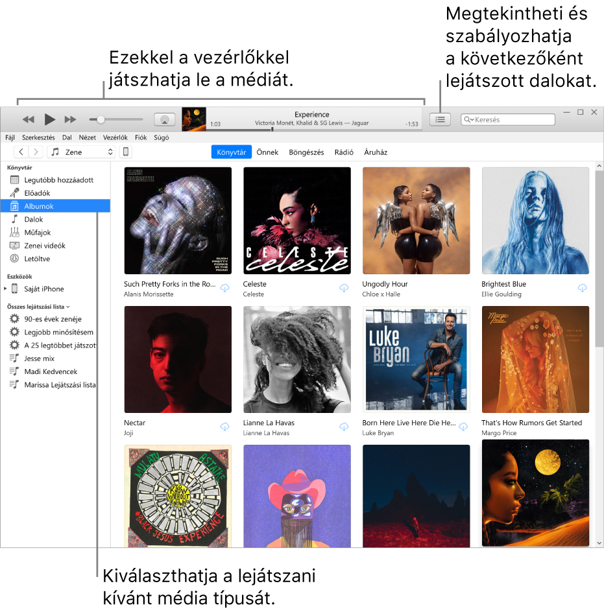604x612 pixels.
Task: Click the rewind previous track button
Action: 28,119
